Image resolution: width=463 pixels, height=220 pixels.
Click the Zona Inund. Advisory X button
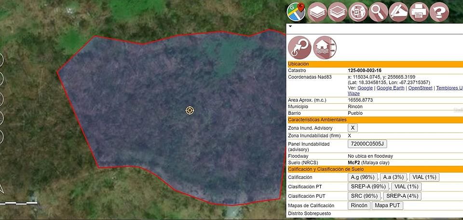click(x=353, y=128)
